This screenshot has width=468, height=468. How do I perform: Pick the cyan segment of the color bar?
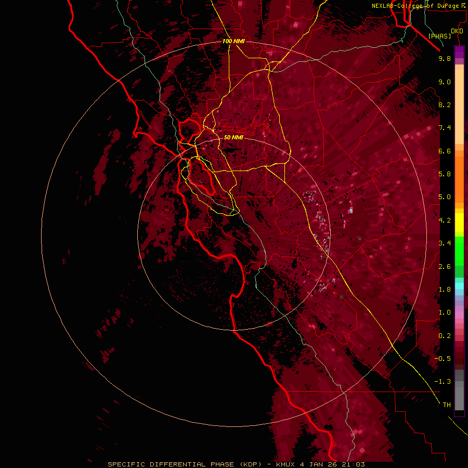[459, 286]
